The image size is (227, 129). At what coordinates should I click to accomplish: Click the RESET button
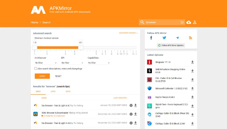click(x=58, y=76)
